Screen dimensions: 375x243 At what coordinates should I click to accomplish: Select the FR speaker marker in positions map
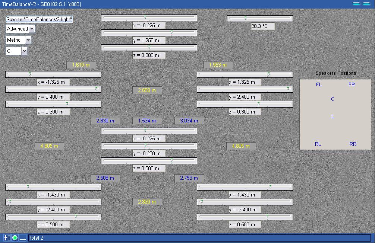pyautogui.click(x=352, y=84)
